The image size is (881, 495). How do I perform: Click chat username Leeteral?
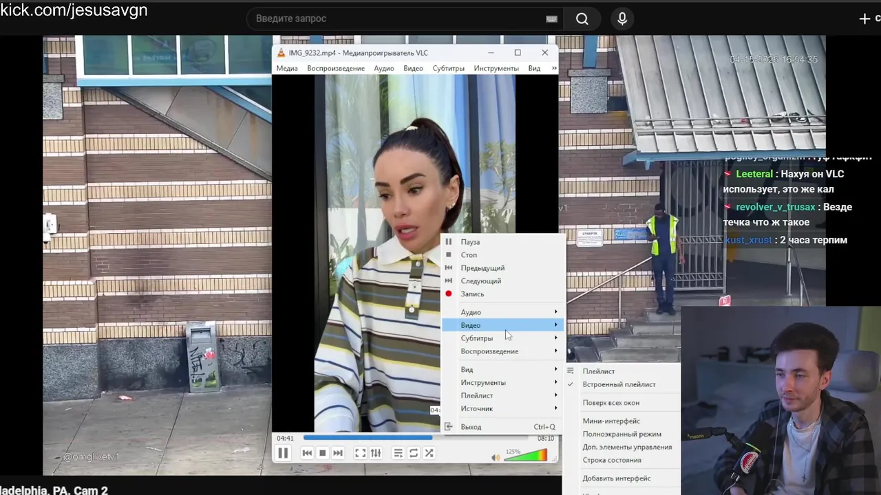click(754, 174)
